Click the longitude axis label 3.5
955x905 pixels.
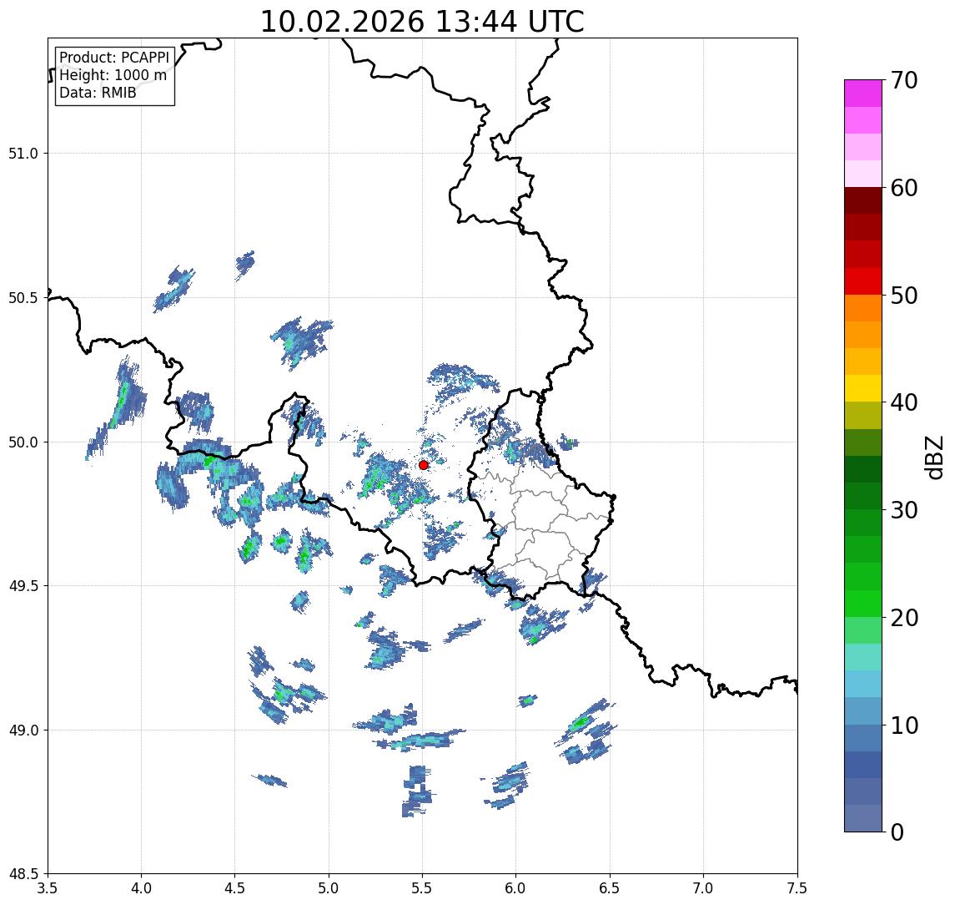(48, 888)
